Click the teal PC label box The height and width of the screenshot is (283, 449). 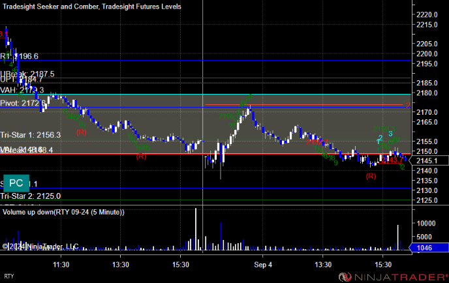pos(16,183)
